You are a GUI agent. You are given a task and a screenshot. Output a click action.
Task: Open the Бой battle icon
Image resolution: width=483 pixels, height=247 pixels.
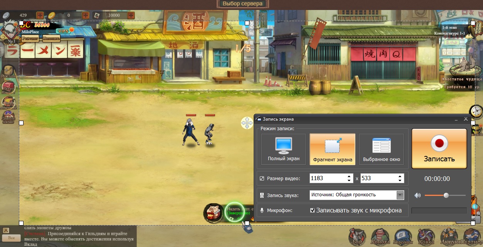[357, 236]
